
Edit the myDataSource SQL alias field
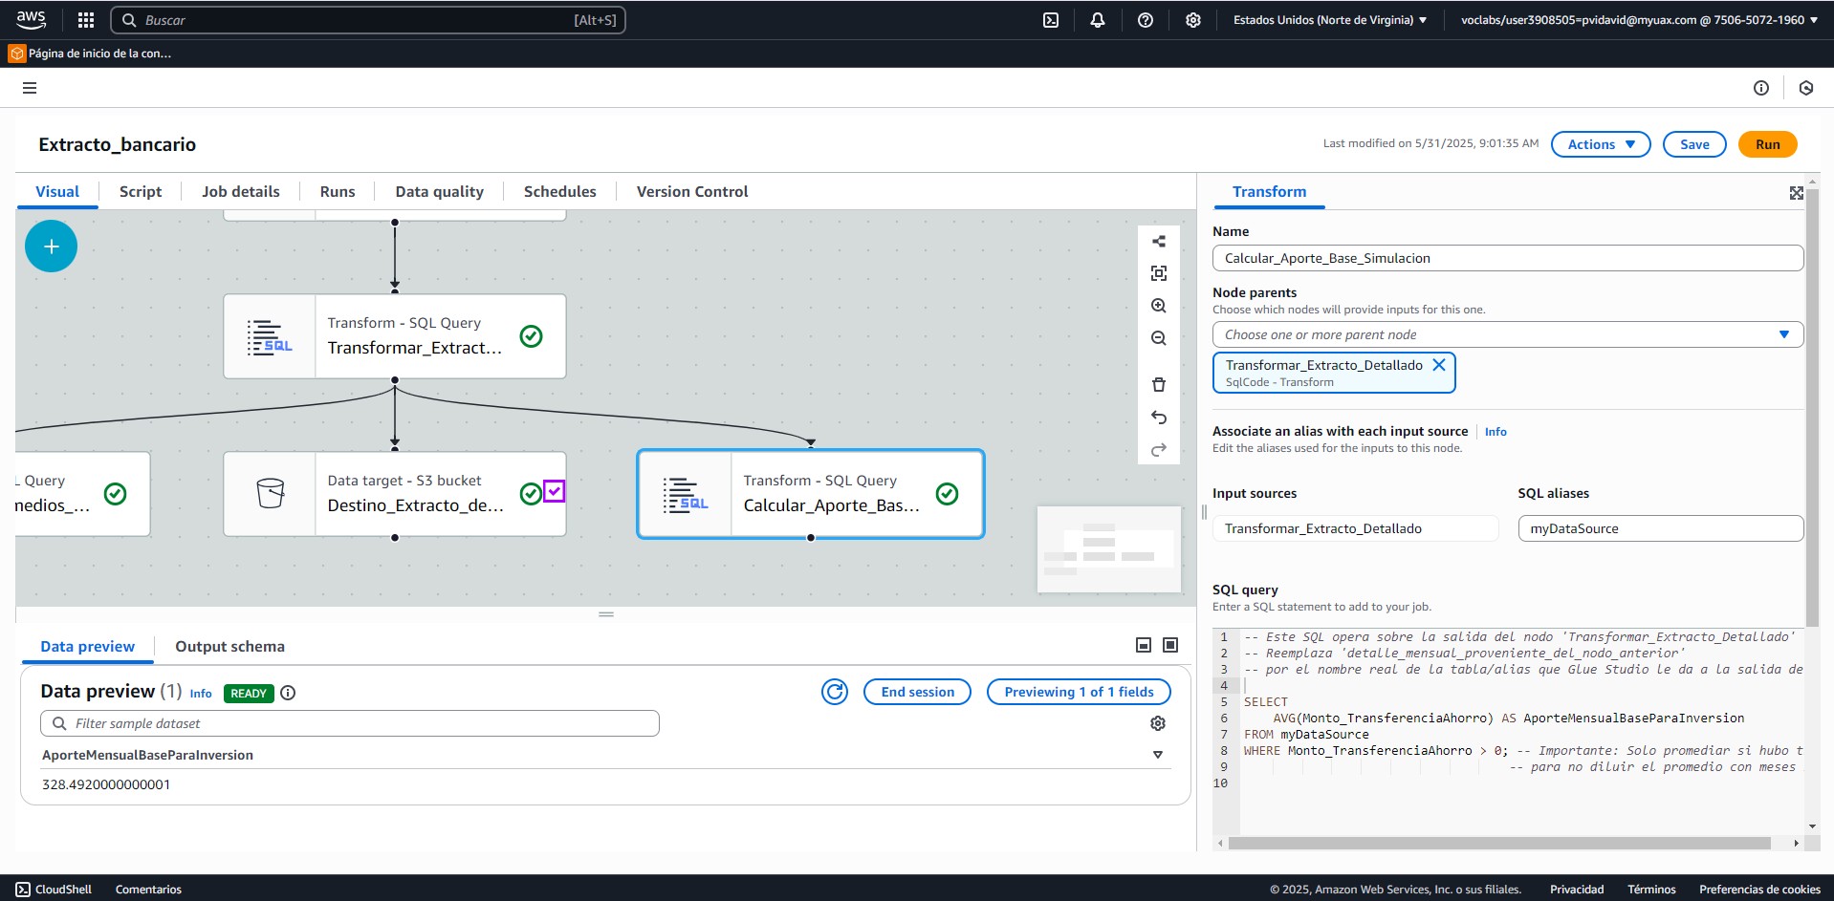click(x=1661, y=528)
